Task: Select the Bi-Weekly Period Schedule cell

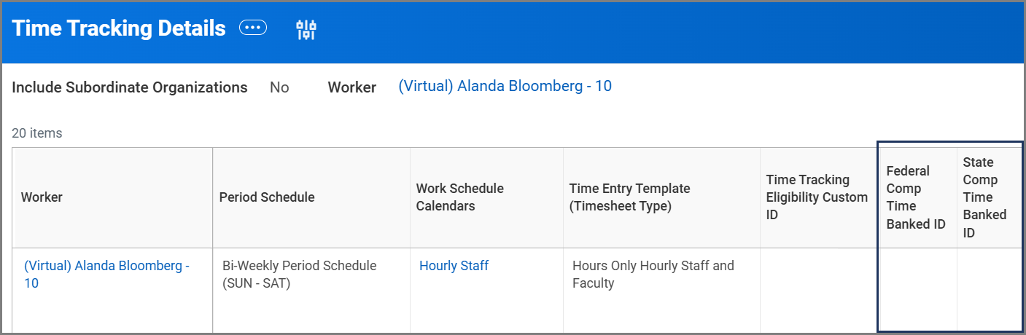Action: [x=299, y=275]
